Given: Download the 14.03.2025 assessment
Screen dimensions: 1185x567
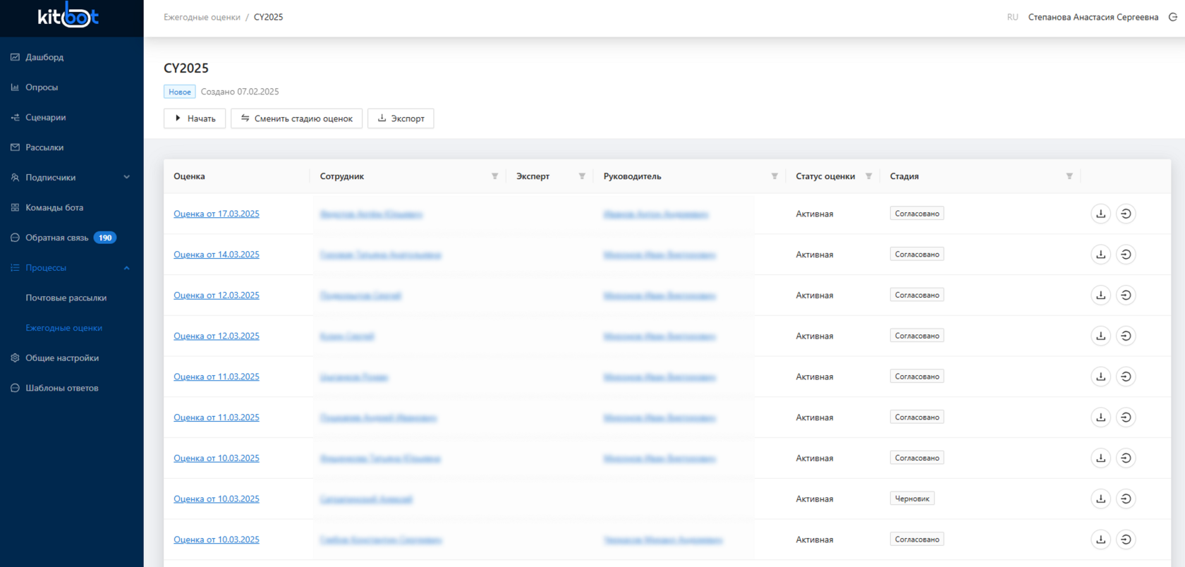Looking at the screenshot, I should click(1100, 255).
